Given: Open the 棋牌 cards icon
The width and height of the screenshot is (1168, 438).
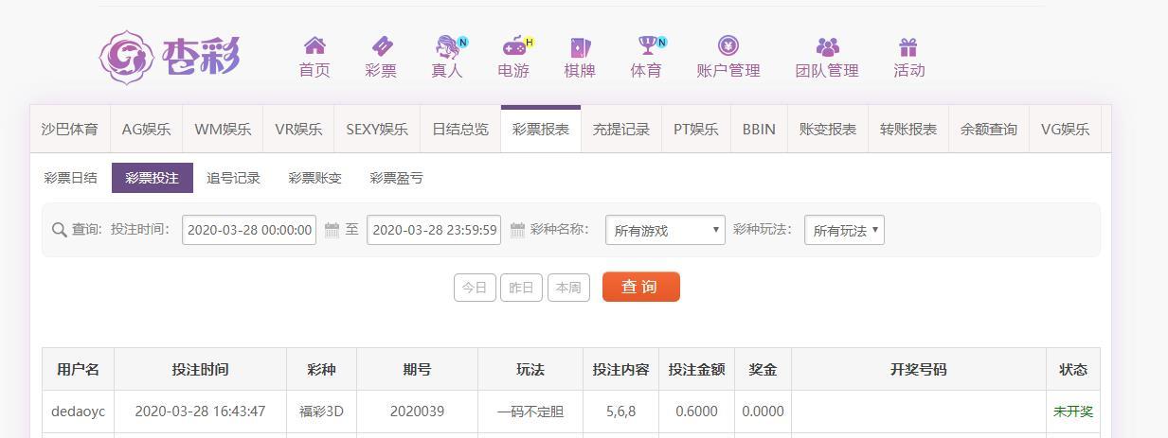Looking at the screenshot, I should point(580,46).
